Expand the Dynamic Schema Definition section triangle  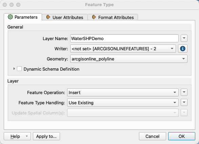click(14, 69)
